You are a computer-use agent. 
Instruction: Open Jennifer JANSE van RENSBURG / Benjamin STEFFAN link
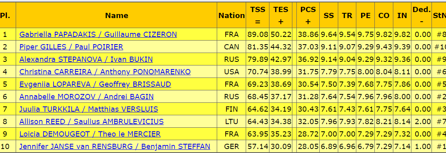[115, 147]
